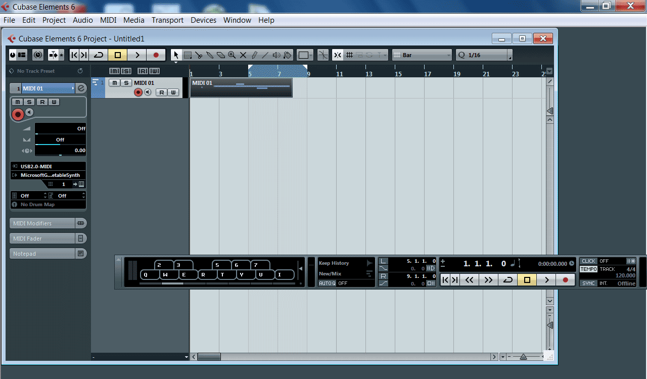The width and height of the screenshot is (647, 379).
Task: Select the Range Selection tool
Action: coord(188,55)
